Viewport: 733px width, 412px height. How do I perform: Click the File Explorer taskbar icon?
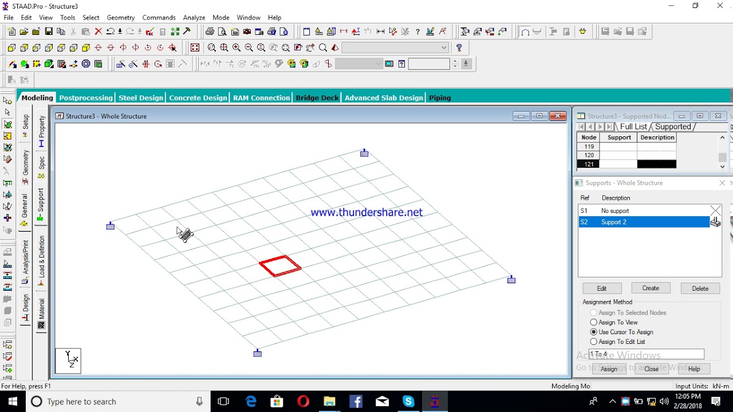329,402
